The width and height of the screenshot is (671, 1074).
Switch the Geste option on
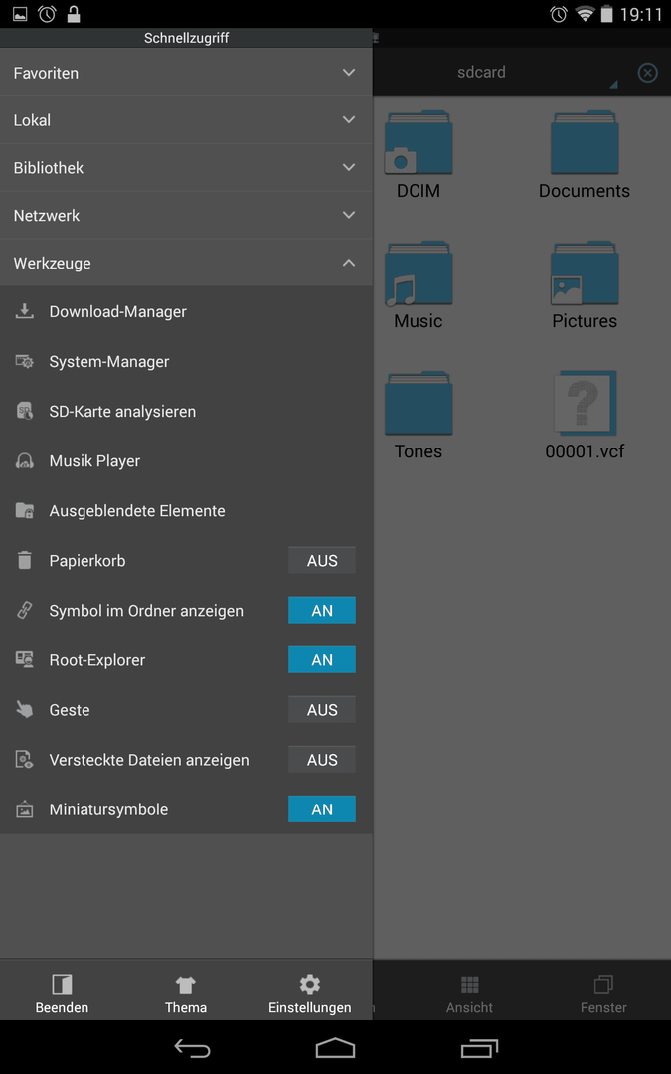pyautogui.click(x=322, y=710)
